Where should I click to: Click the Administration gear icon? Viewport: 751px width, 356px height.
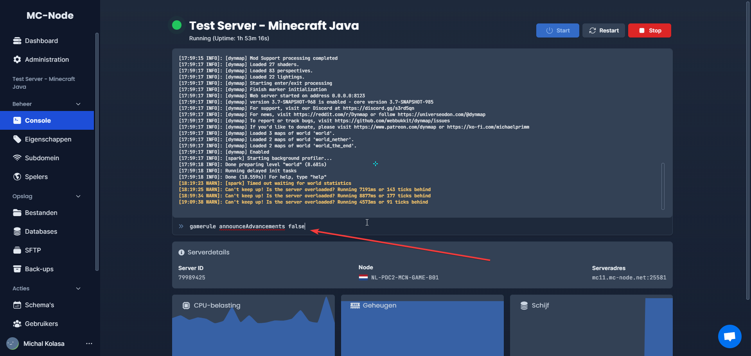pos(17,59)
